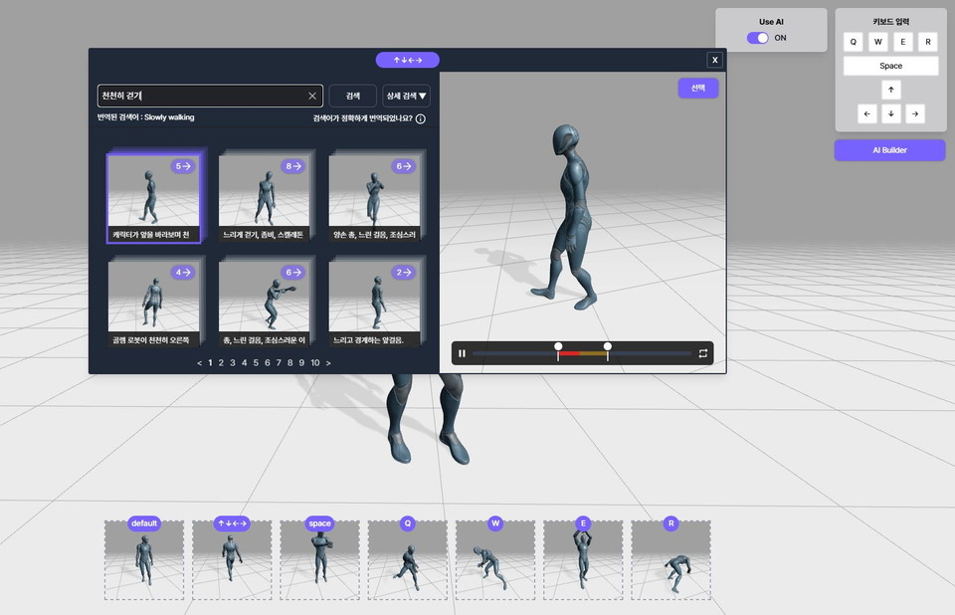Go to next results page arrow
This screenshot has width=955, height=615.
328,363
